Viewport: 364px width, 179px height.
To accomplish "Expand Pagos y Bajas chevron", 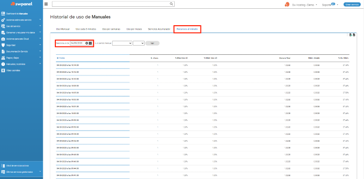I will pos(40,57).
